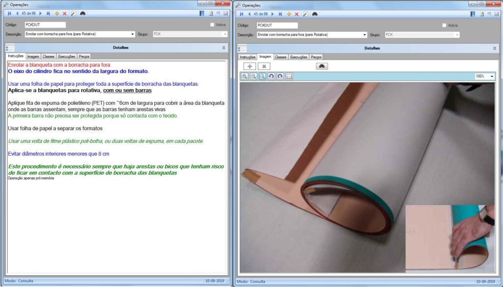Click the add image plus button
Screen dimensions: 503x287
[250, 66]
